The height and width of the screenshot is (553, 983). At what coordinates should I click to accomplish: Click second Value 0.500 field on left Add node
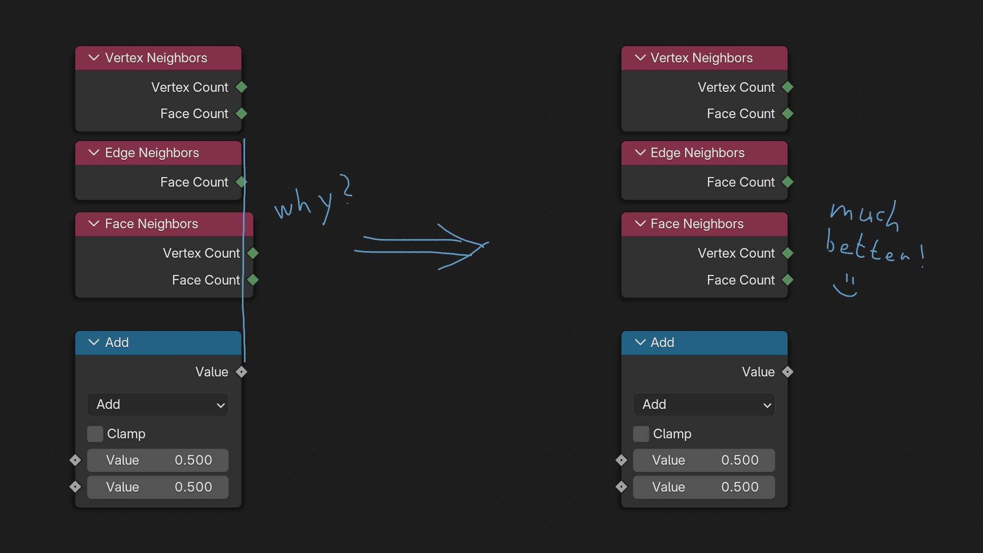[158, 487]
